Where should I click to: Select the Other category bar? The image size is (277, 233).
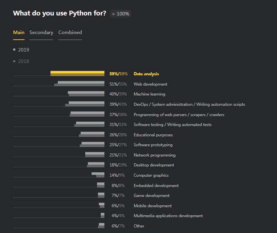pyautogui.click(x=101, y=226)
